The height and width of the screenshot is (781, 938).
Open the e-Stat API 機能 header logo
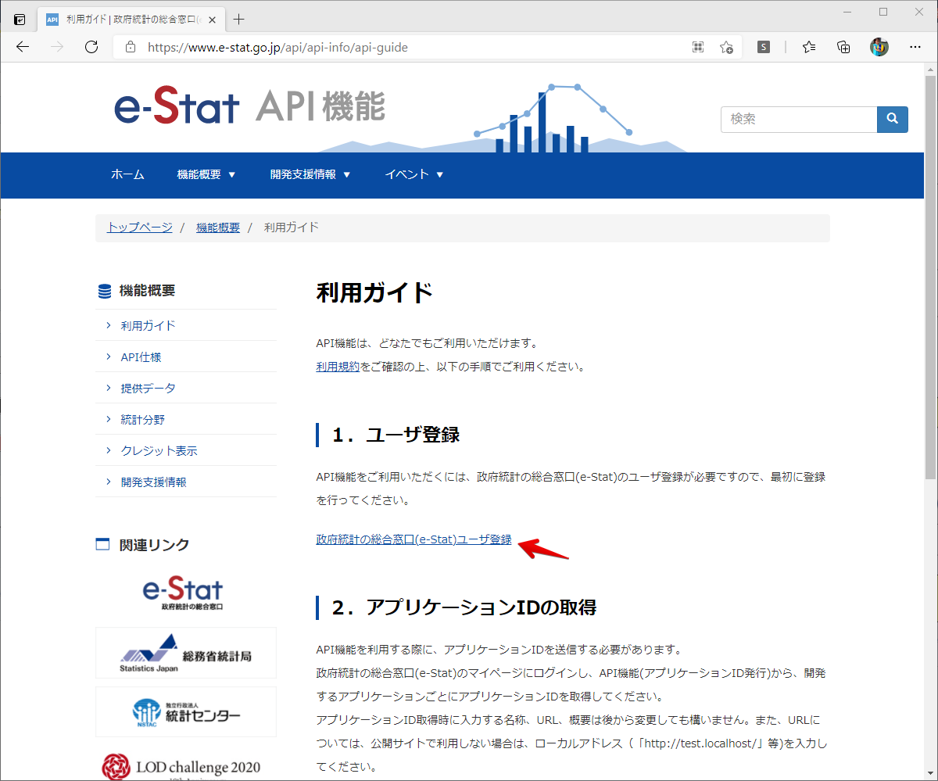pyautogui.click(x=250, y=107)
